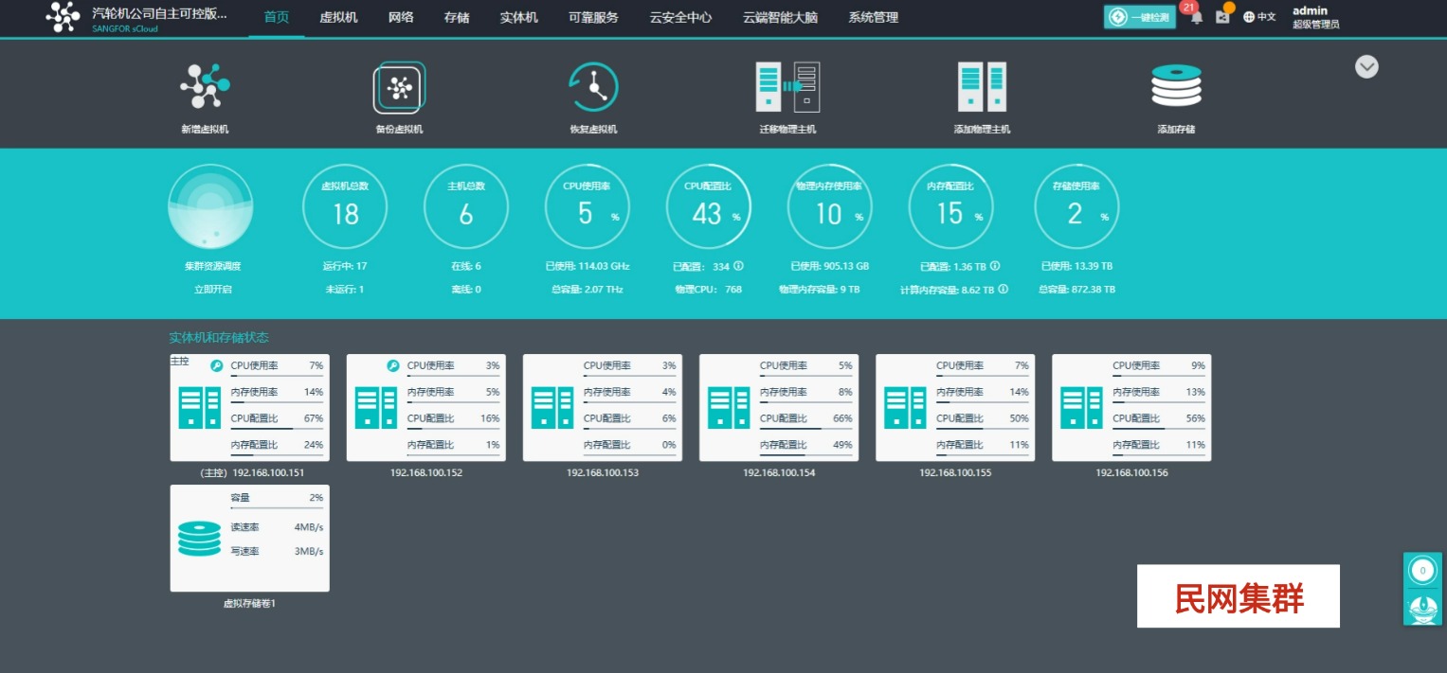Click the 添加物理主机 icon
This screenshot has width=1447, height=673.
(982, 87)
